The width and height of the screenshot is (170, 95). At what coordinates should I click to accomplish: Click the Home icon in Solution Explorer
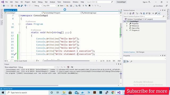pyautogui.click(x=130, y=13)
